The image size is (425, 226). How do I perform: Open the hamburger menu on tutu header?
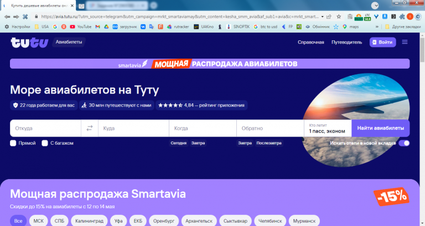(x=405, y=42)
